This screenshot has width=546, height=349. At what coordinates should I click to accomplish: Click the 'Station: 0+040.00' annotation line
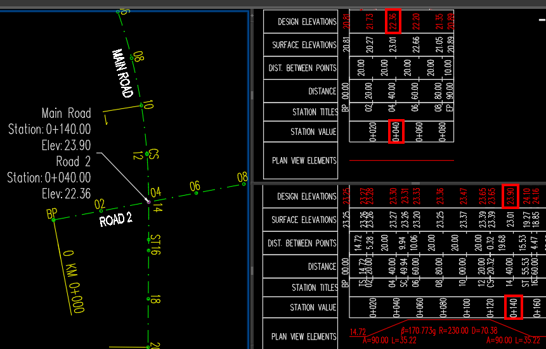(49, 177)
